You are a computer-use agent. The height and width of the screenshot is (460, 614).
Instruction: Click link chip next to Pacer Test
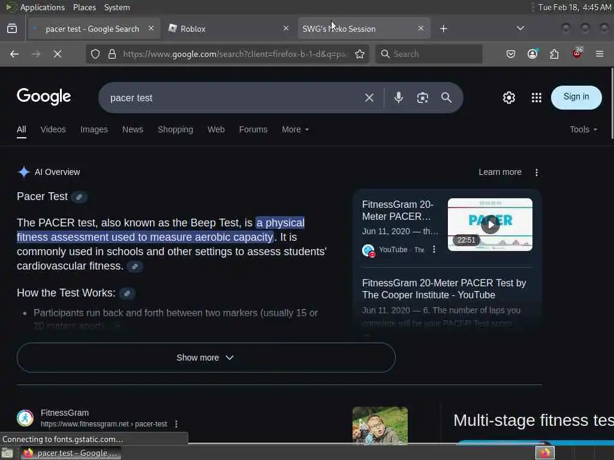pos(79,196)
